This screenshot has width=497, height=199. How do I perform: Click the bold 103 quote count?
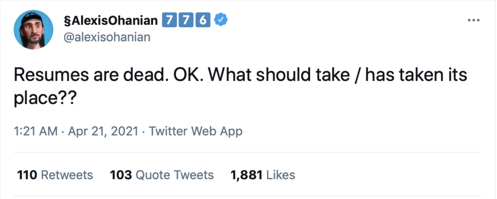pyautogui.click(x=121, y=174)
